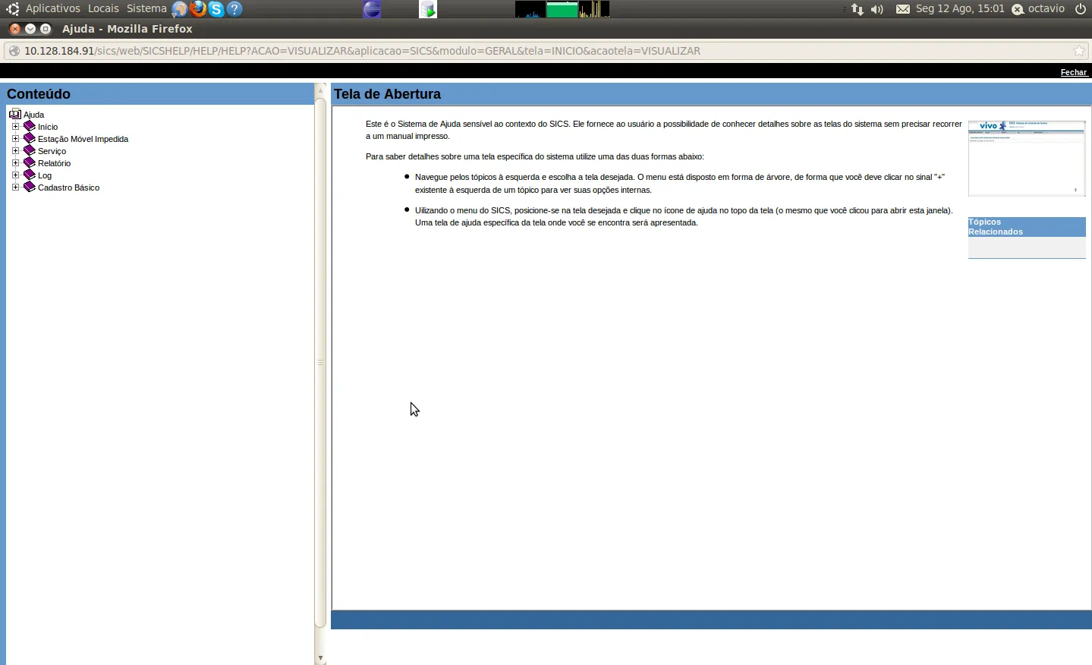Click the purple book icon beside Relatório
The height and width of the screenshot is (665, 1092).
(x=30, y=162)
